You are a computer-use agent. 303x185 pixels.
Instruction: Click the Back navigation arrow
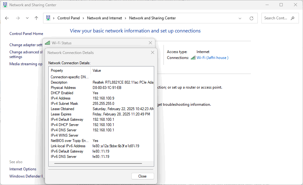pos(7,18)
